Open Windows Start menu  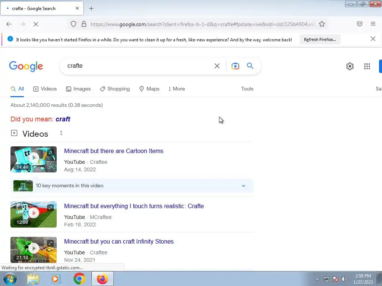tap(10, 279)
